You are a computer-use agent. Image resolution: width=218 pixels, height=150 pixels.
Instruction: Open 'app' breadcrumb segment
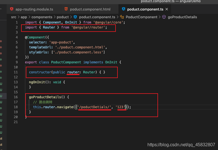pos(24,17)
